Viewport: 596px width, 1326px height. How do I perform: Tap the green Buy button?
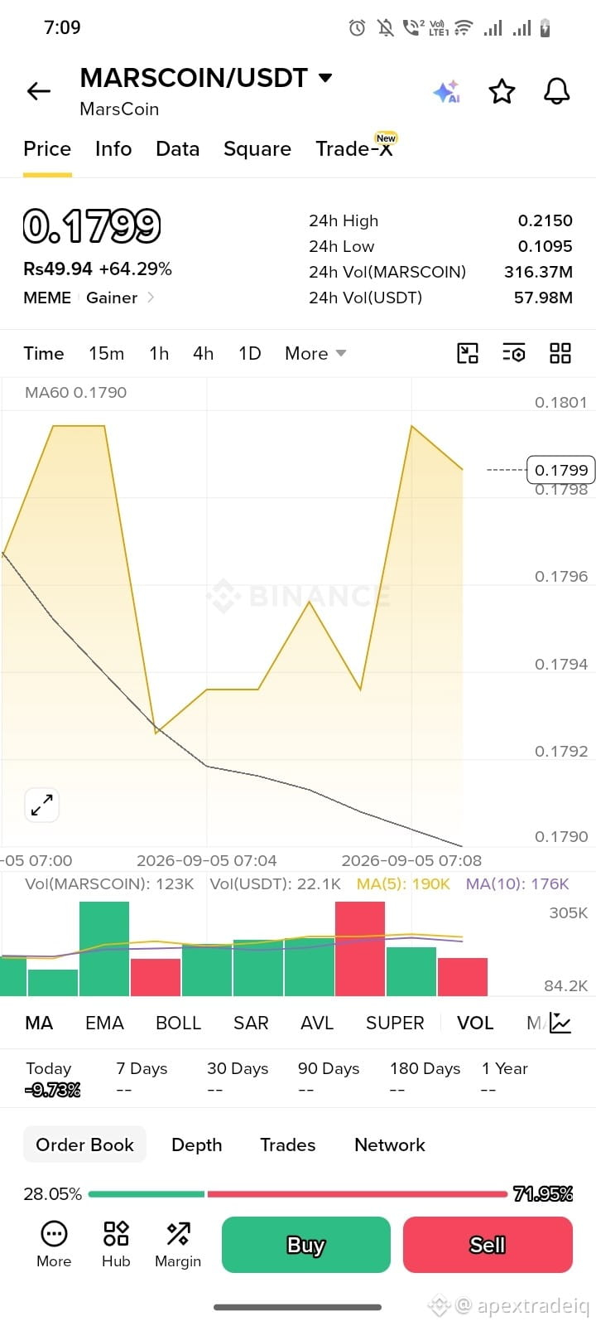(x=306, y=1245)
